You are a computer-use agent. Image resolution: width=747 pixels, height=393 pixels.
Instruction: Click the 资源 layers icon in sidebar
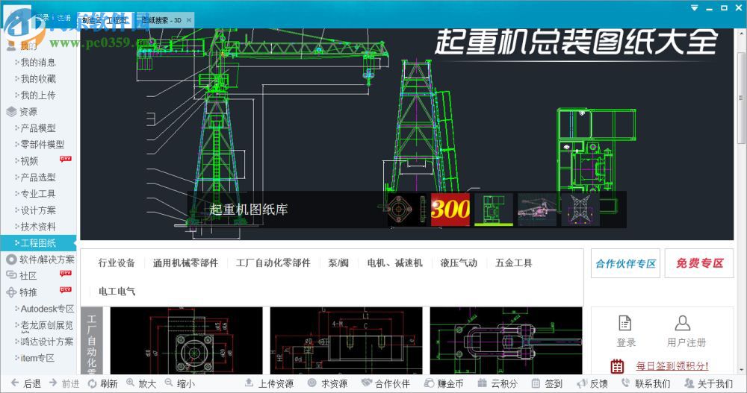[x=11, y=111]
